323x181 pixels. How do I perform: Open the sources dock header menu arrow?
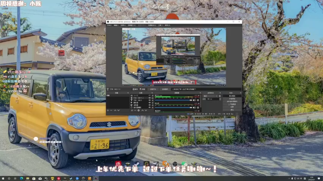[152, 93]
